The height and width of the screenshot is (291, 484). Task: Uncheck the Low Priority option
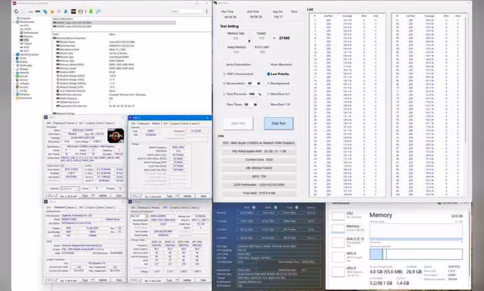click(x=269, y=74)
